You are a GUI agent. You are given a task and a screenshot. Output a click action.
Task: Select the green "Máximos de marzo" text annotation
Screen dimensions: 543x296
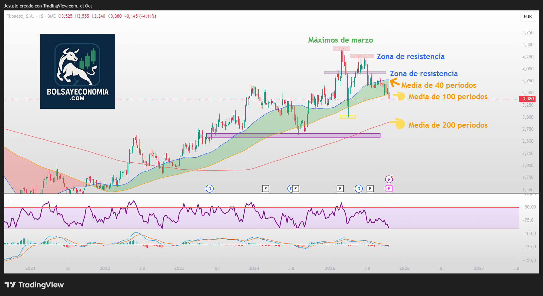(x=341, y=40)
